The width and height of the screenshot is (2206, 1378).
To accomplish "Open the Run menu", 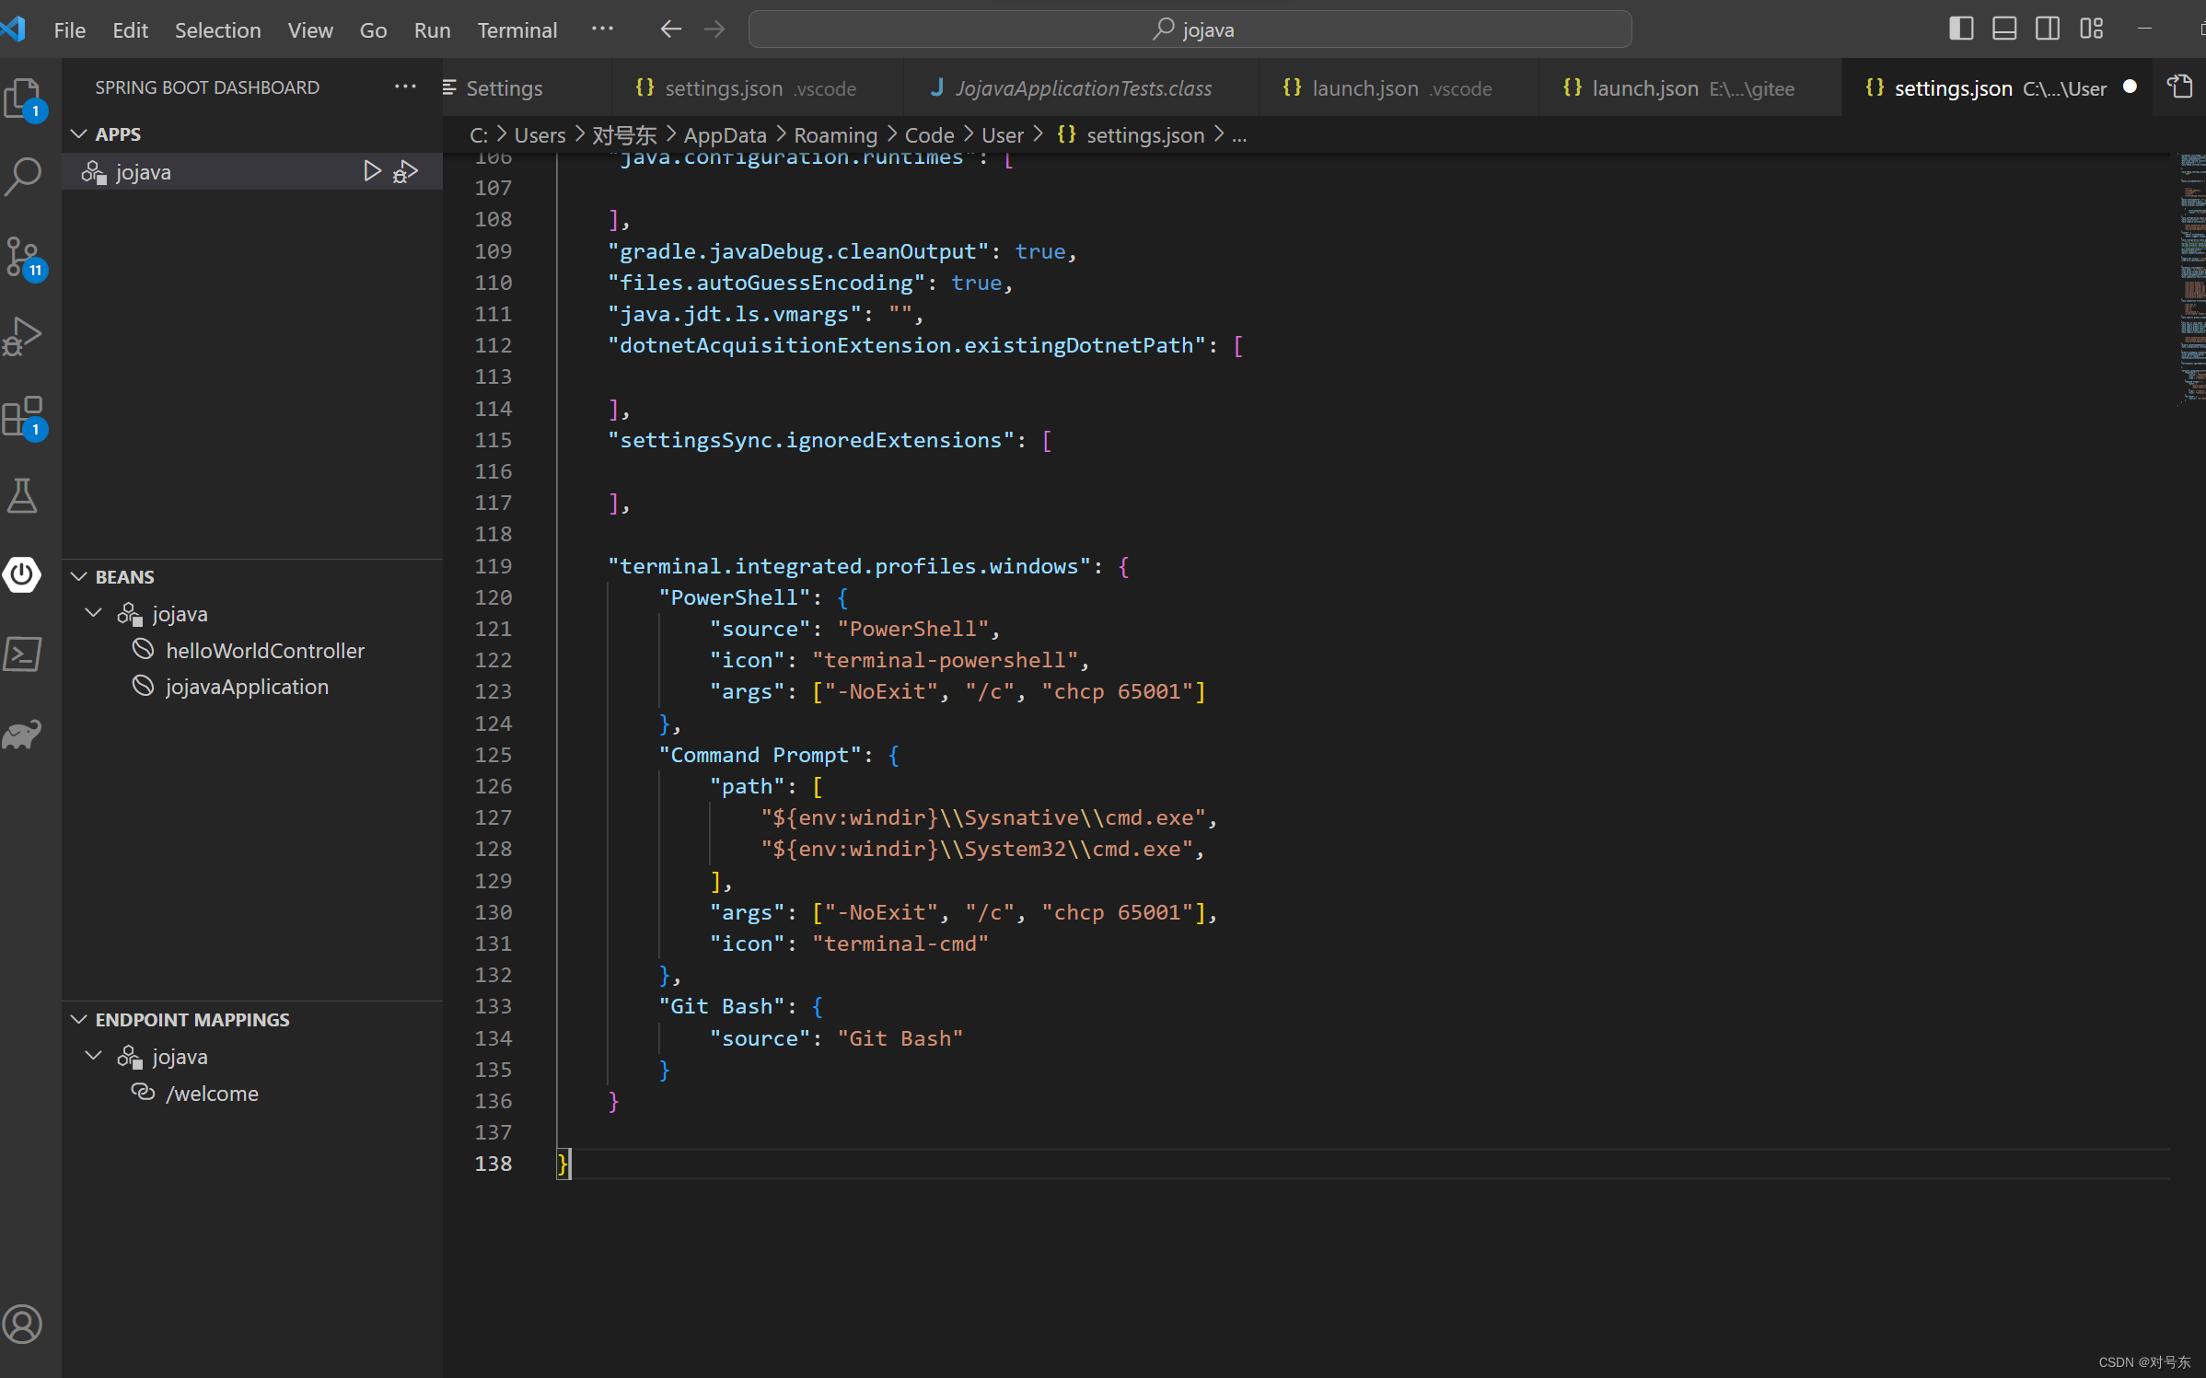I will pos(433,30).
